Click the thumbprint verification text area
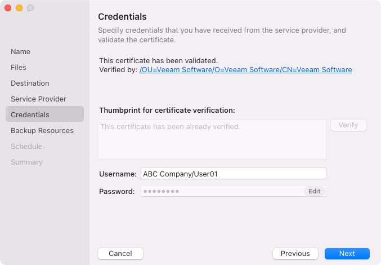This screenshot has height=265, width=381. pyautogui.click(x=212, y=139)
